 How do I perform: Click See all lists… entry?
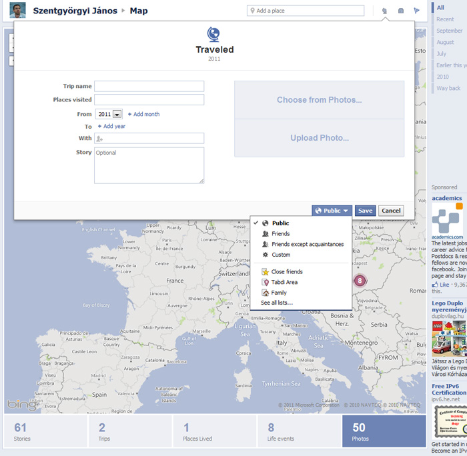(277, 303)
